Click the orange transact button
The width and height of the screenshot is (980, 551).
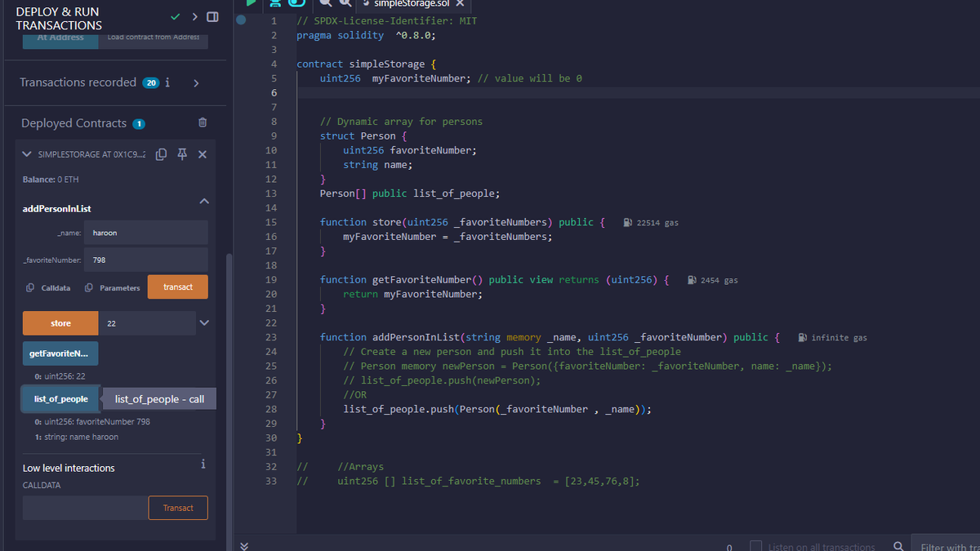point(178,287)
